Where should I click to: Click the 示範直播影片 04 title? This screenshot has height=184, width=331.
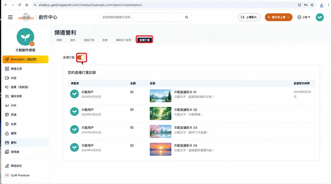(186, 145)
